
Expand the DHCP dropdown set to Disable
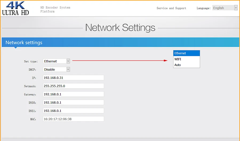pos(56,69)
